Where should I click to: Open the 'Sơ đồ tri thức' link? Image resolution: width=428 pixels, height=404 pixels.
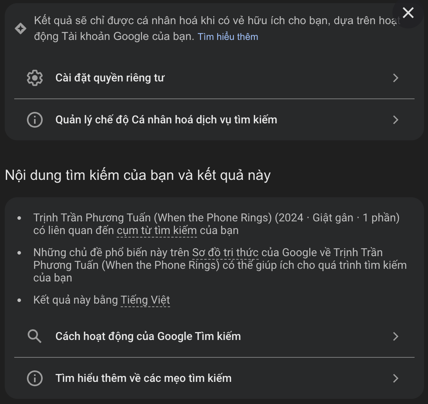224,252
